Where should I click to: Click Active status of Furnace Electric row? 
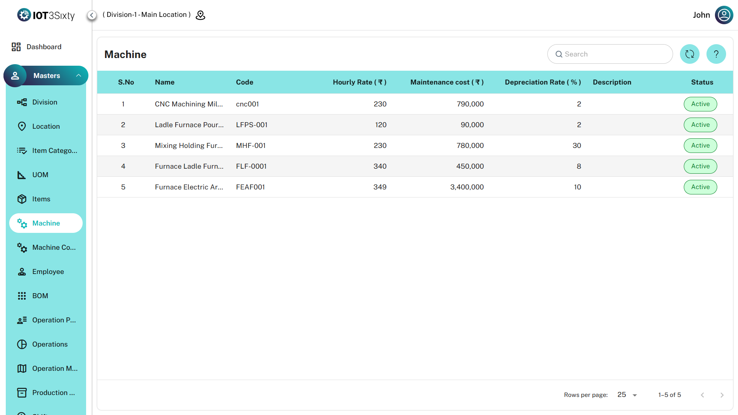click(x=700, y=187)
